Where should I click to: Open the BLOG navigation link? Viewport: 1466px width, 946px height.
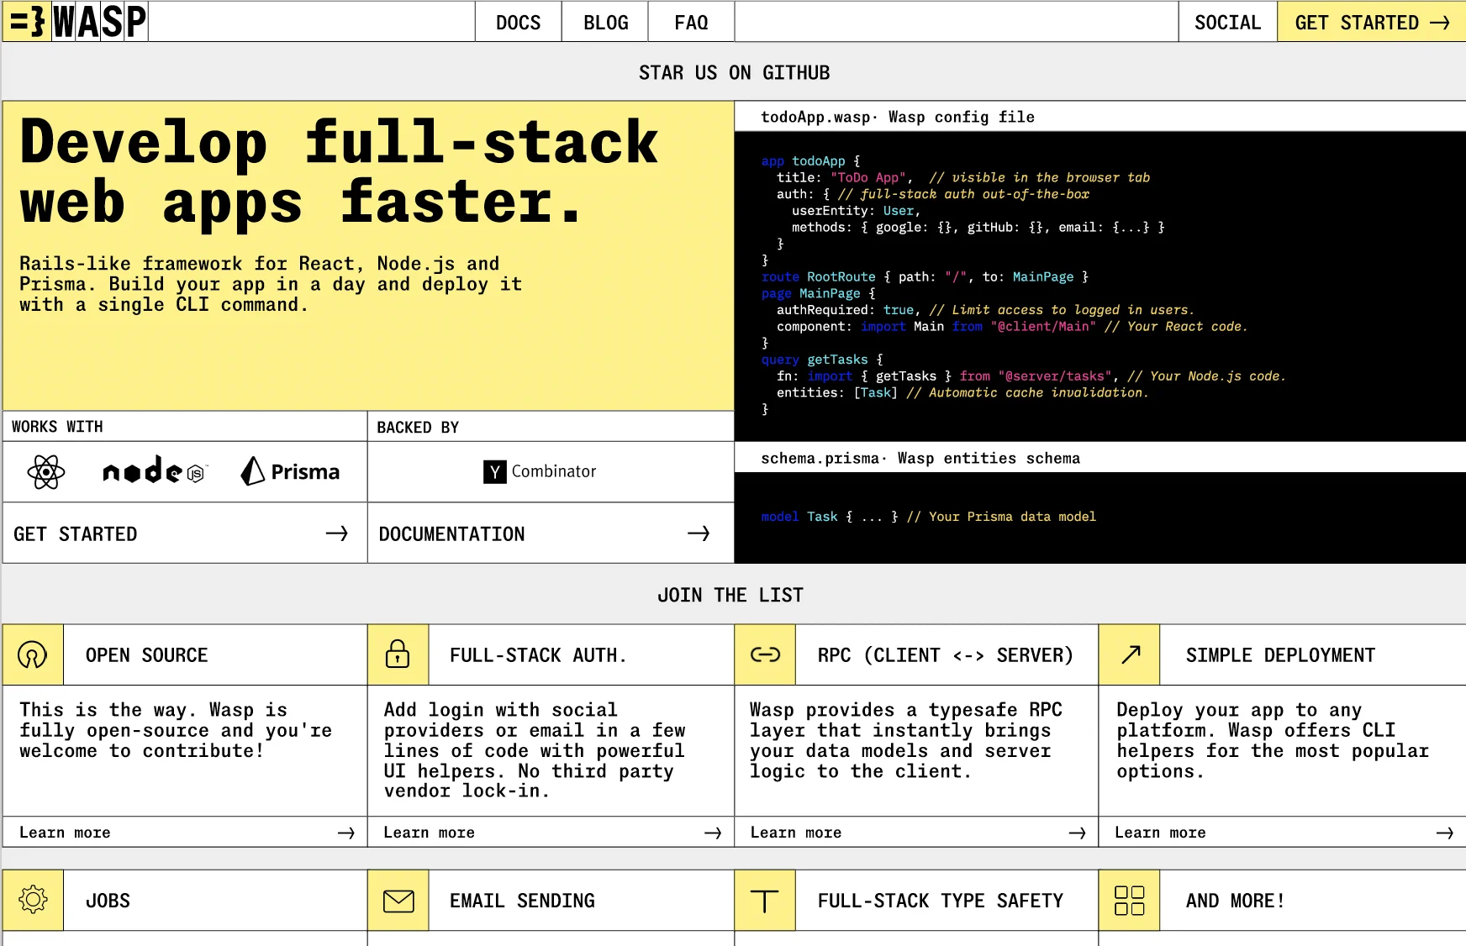click(605, 23)
